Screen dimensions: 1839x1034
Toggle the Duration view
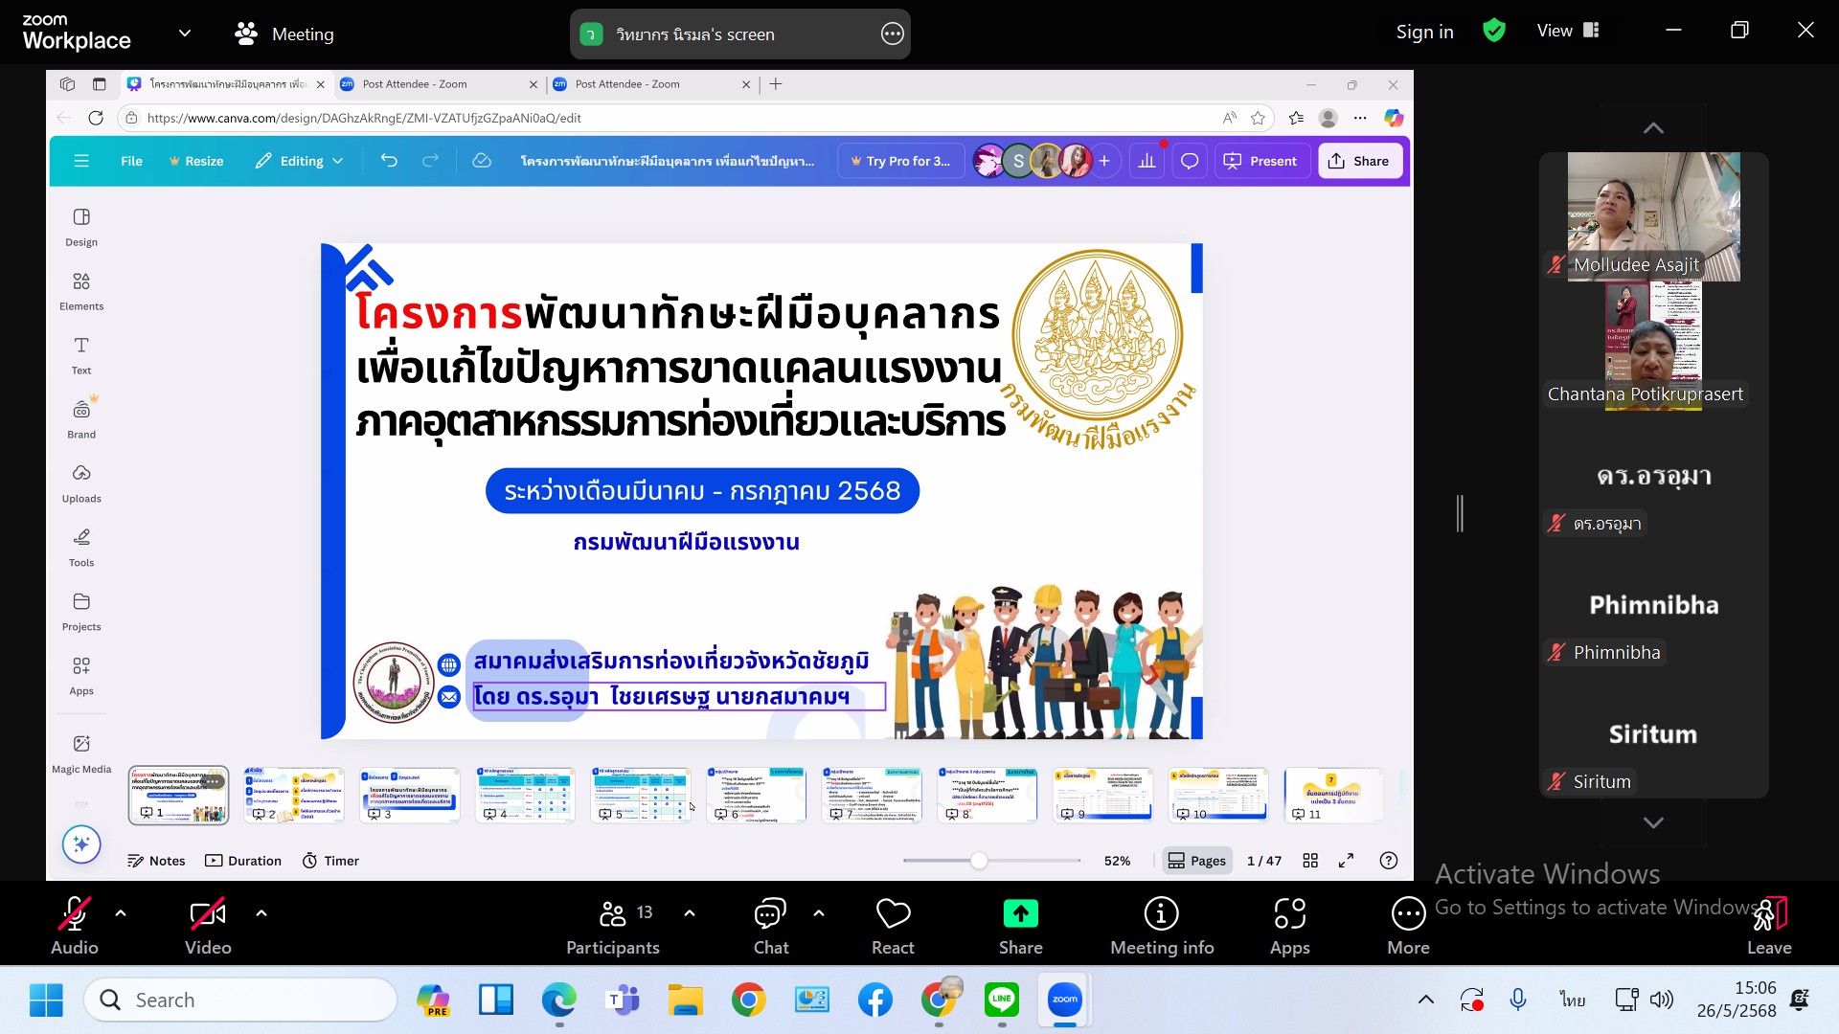click(243, 861)
